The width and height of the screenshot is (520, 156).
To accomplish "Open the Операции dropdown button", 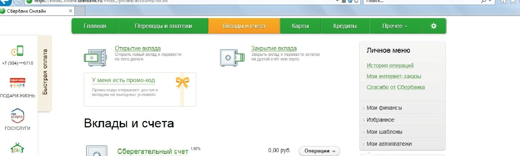I will [x=320, y=151].
